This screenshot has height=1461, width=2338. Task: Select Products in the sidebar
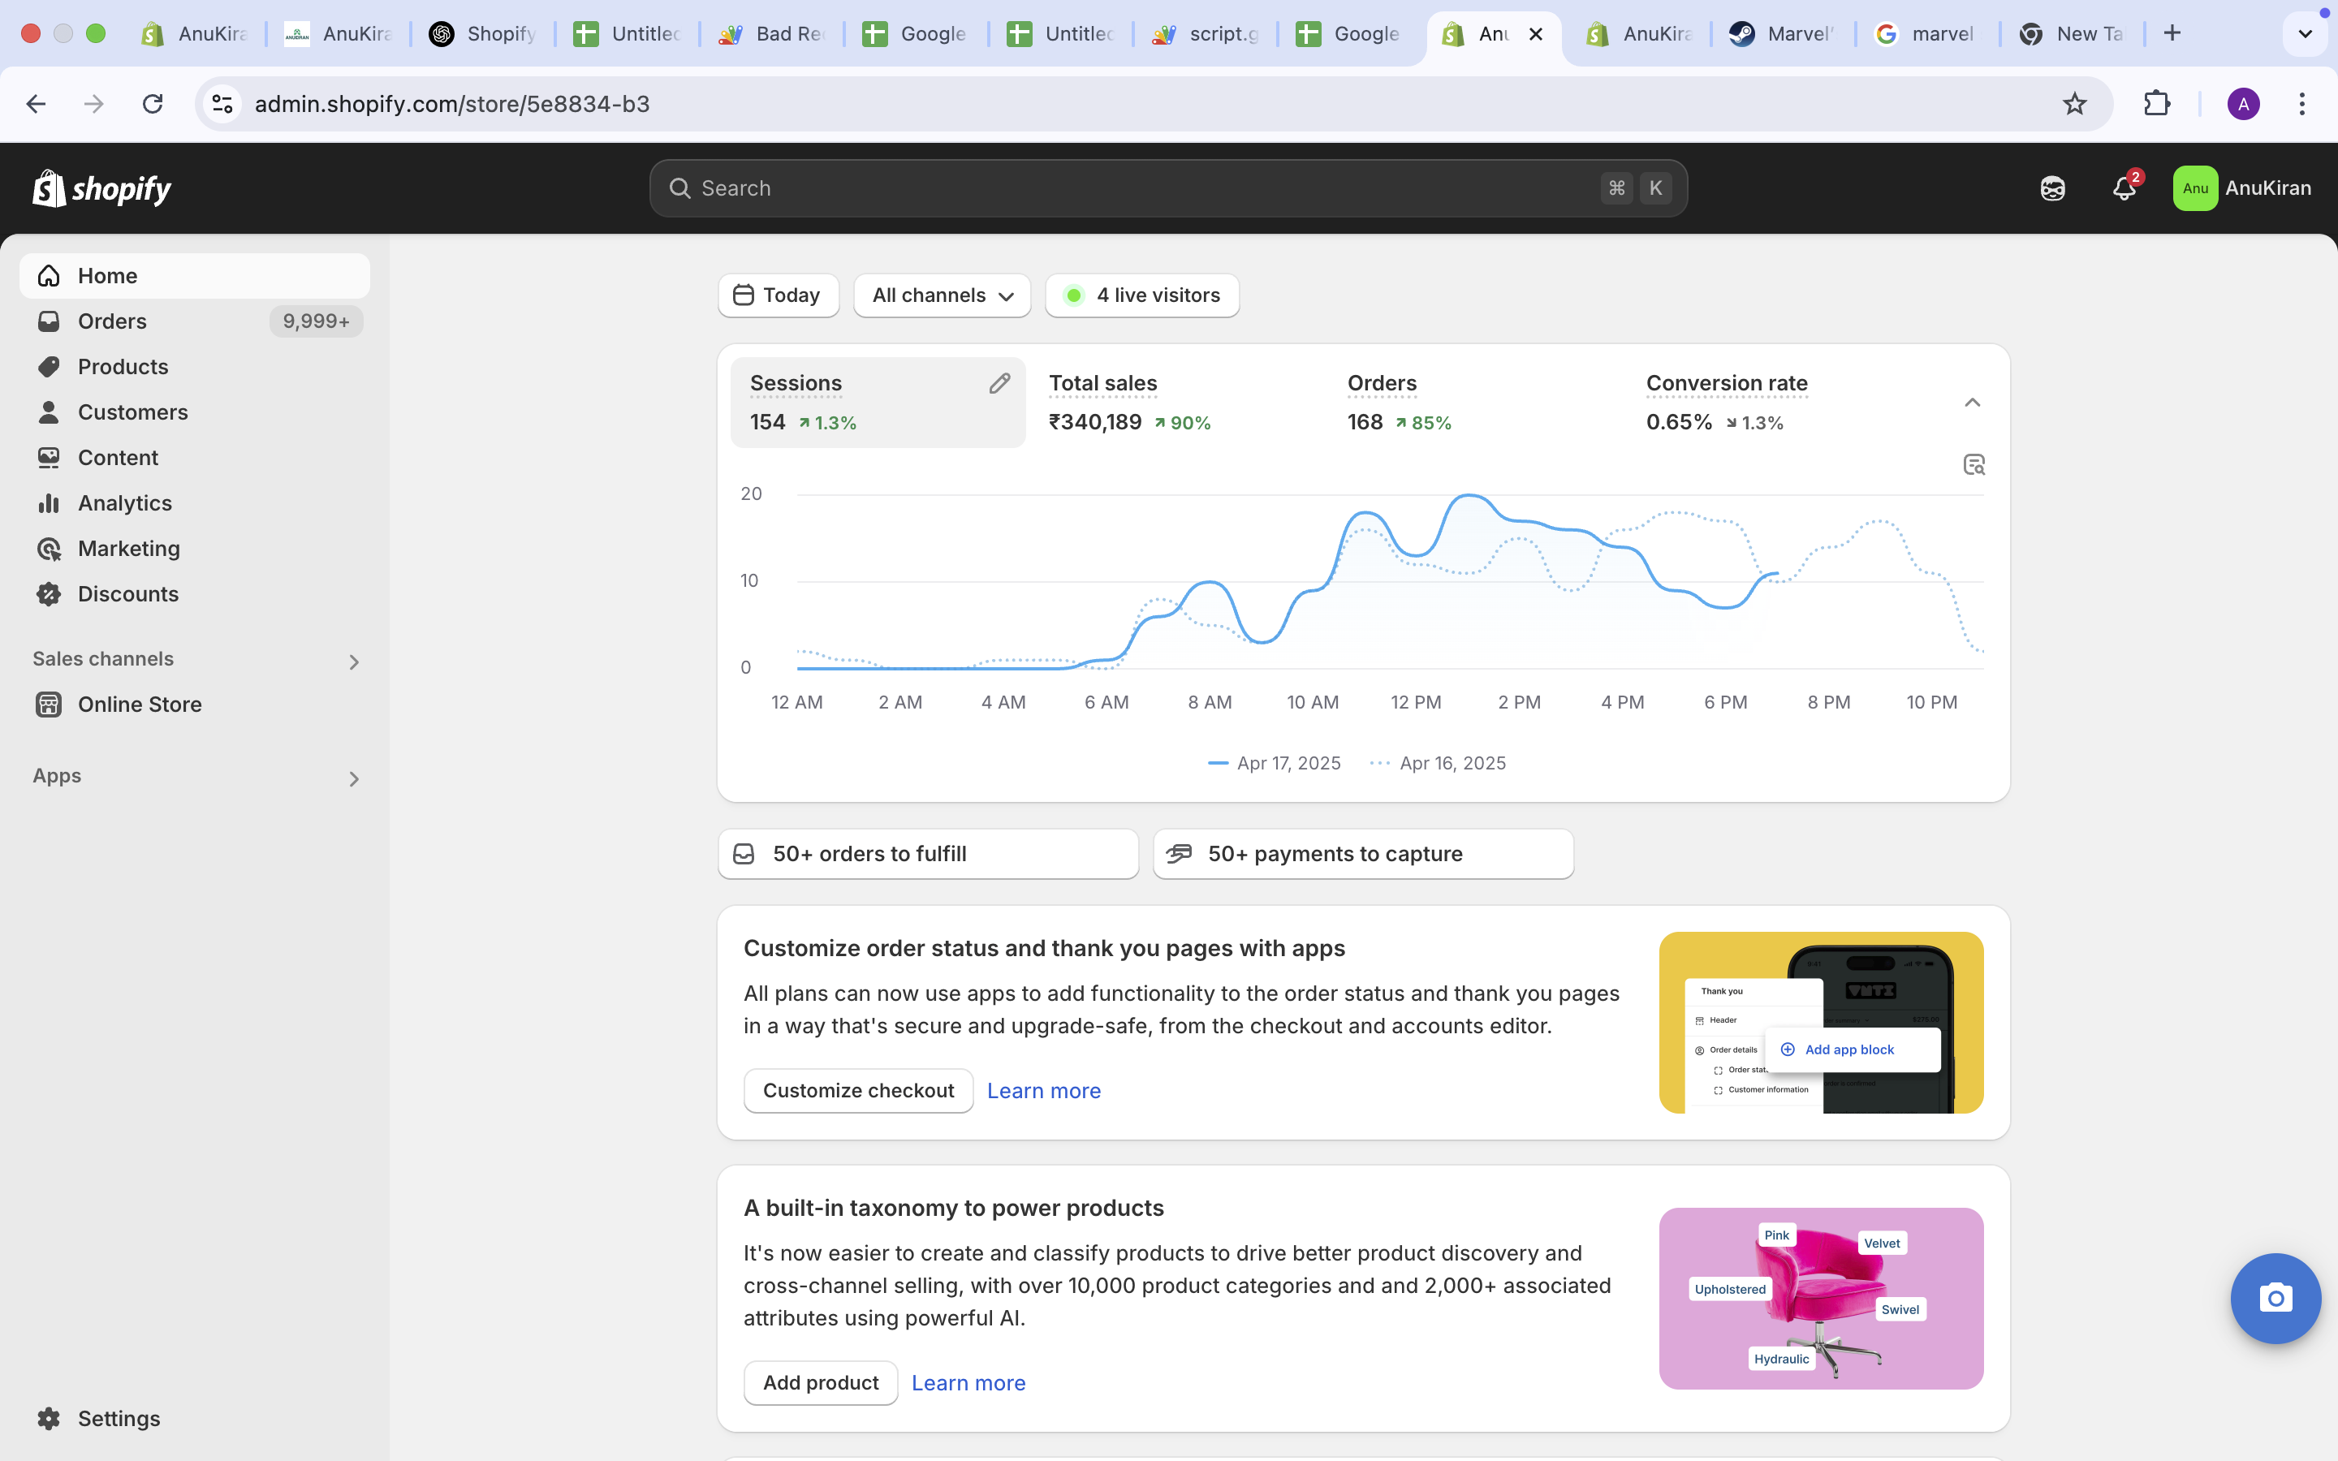pyautogui.click(x=123, y=366)
